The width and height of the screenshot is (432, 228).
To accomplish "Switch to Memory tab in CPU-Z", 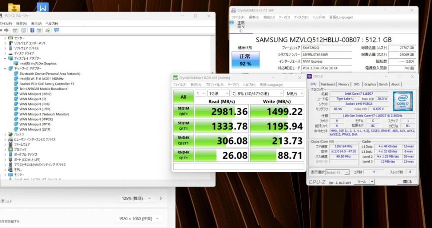I will pos(343,84).
